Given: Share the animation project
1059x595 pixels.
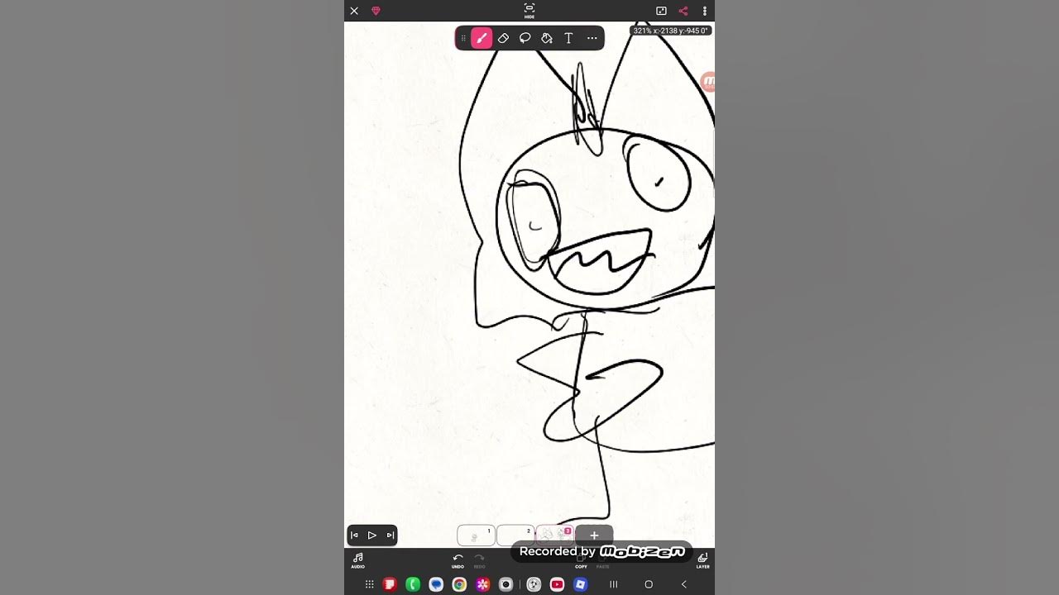Looking at the screenshot, I should (683, 11).
